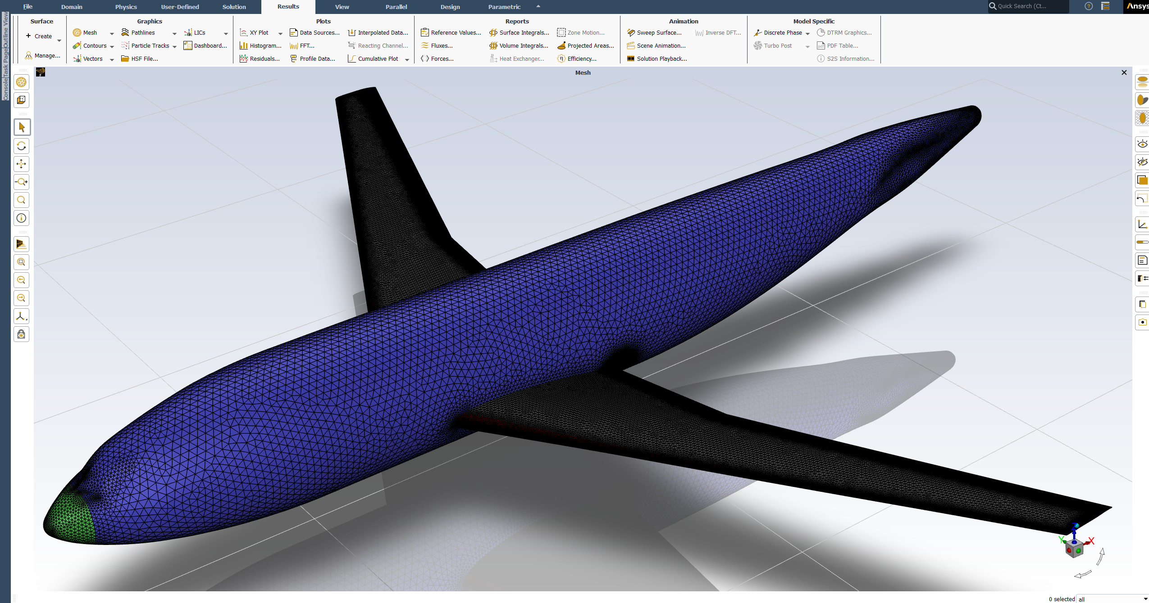Open Profile Data dialog

[x=312, y=58]
